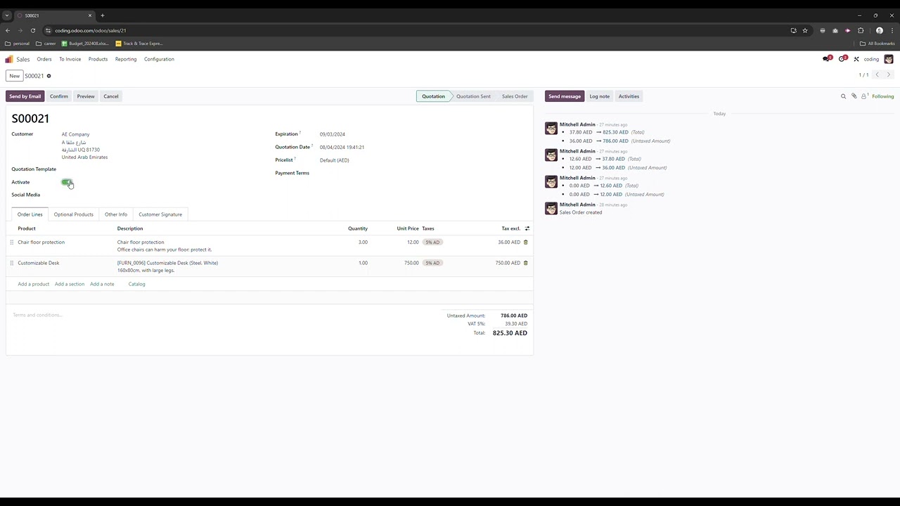Click the gear icon next to S00021
Screen dimensions: 900x506
[x=49, y=76]
